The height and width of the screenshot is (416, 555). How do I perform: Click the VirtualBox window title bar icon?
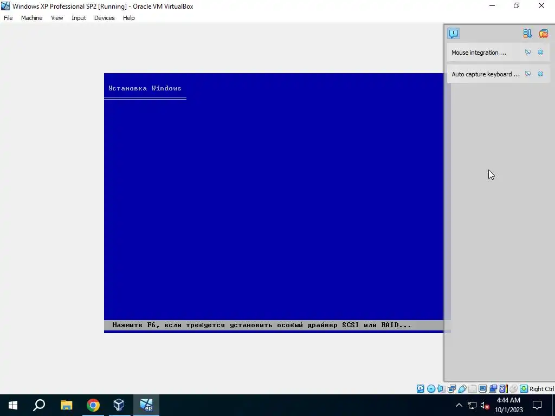pyautogui.click(x=5, y=6)
